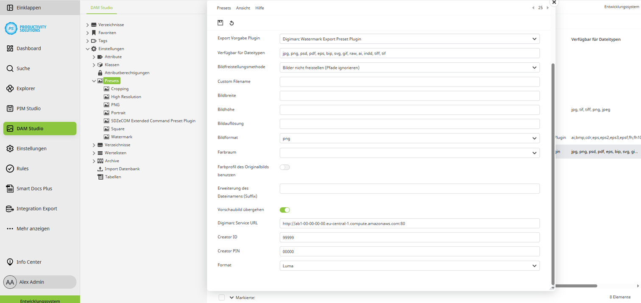Click Einklappen to collapse the sidebar
This screenshot has height=303, width=641.
coord(28,8)
